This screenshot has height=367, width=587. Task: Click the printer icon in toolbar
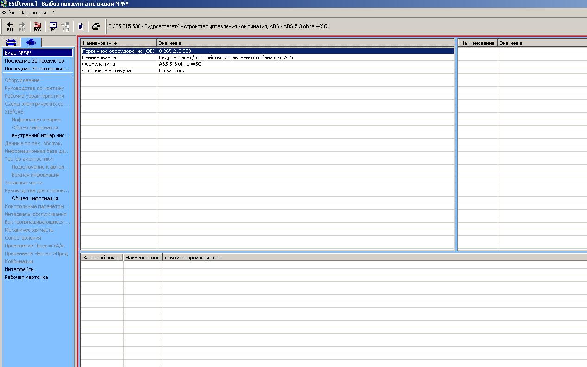click(x=95, y=26)
